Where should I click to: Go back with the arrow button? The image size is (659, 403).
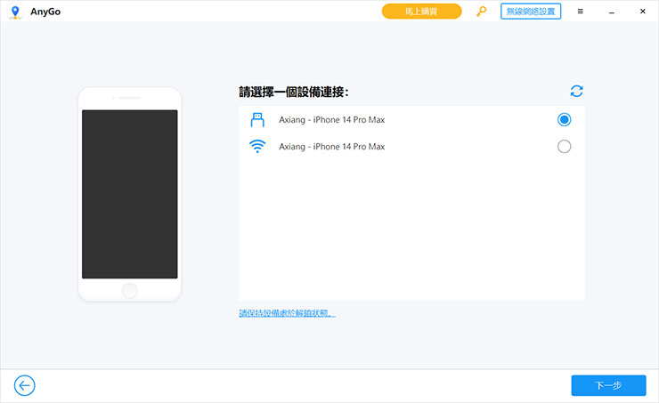[x=24, y=385]
